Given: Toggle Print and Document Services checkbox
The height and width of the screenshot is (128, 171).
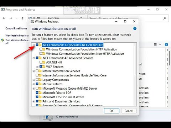Looking at the screenshot, I should point(37,101).
